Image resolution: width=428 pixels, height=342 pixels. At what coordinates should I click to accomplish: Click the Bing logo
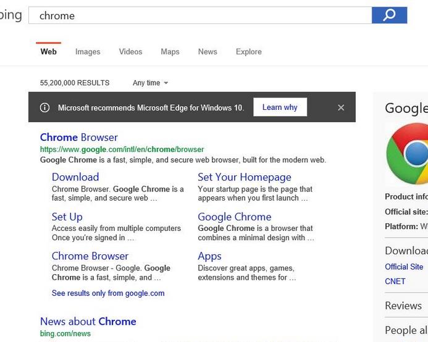click(x=10, y=15)
